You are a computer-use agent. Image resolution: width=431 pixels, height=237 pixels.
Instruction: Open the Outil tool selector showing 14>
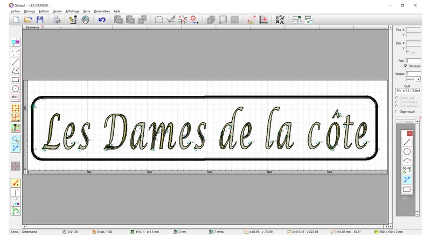[x=408, y=90]
